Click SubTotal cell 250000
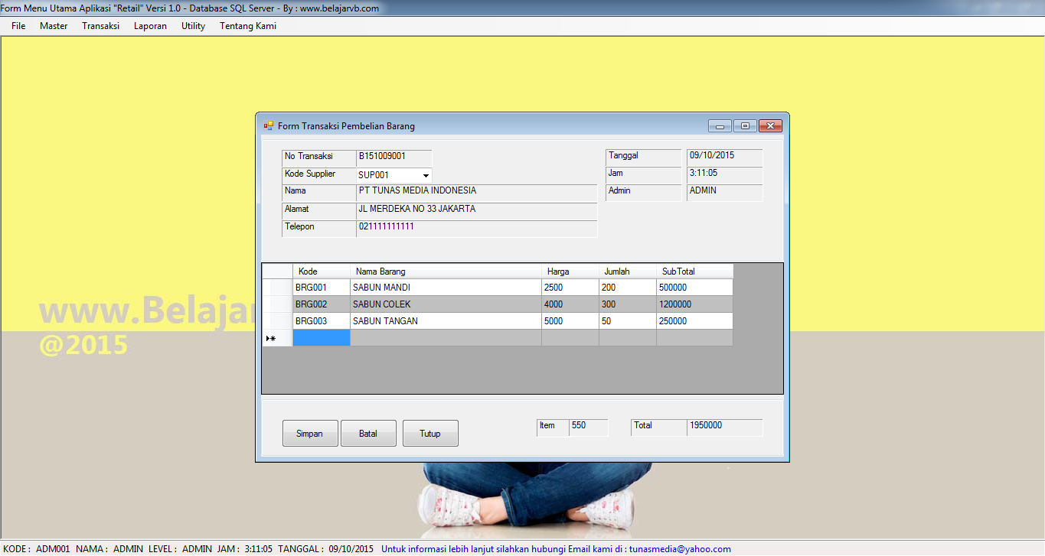This screenshot has height=556, width=1045. pyautogui.click(x=694, y=321)
